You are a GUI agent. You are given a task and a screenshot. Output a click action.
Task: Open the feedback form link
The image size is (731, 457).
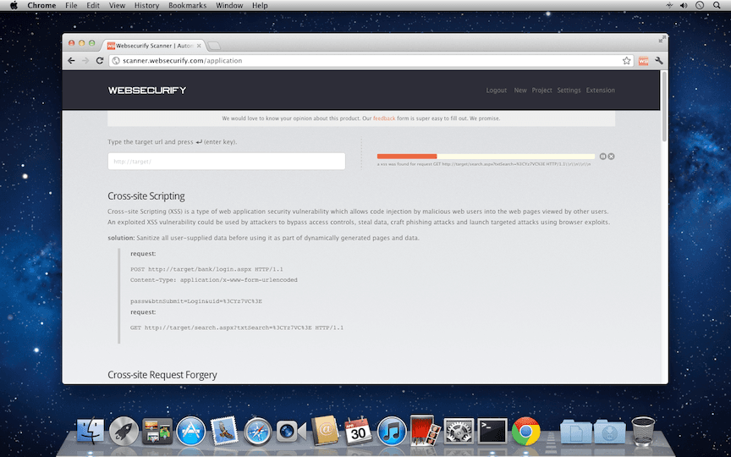tap(384, 118)
